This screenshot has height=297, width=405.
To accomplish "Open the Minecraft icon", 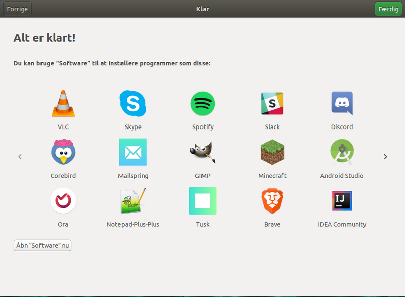I will click(x=272, y=152).
